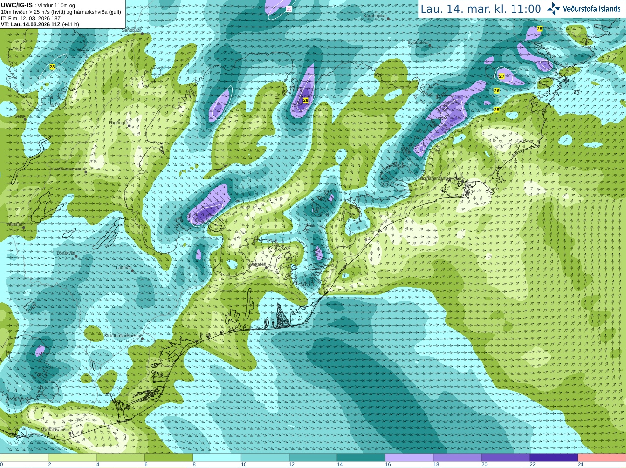
Task: Select the date title 'Lau. 14. mar. kl. 11:00'
Action: click(481, 9)
